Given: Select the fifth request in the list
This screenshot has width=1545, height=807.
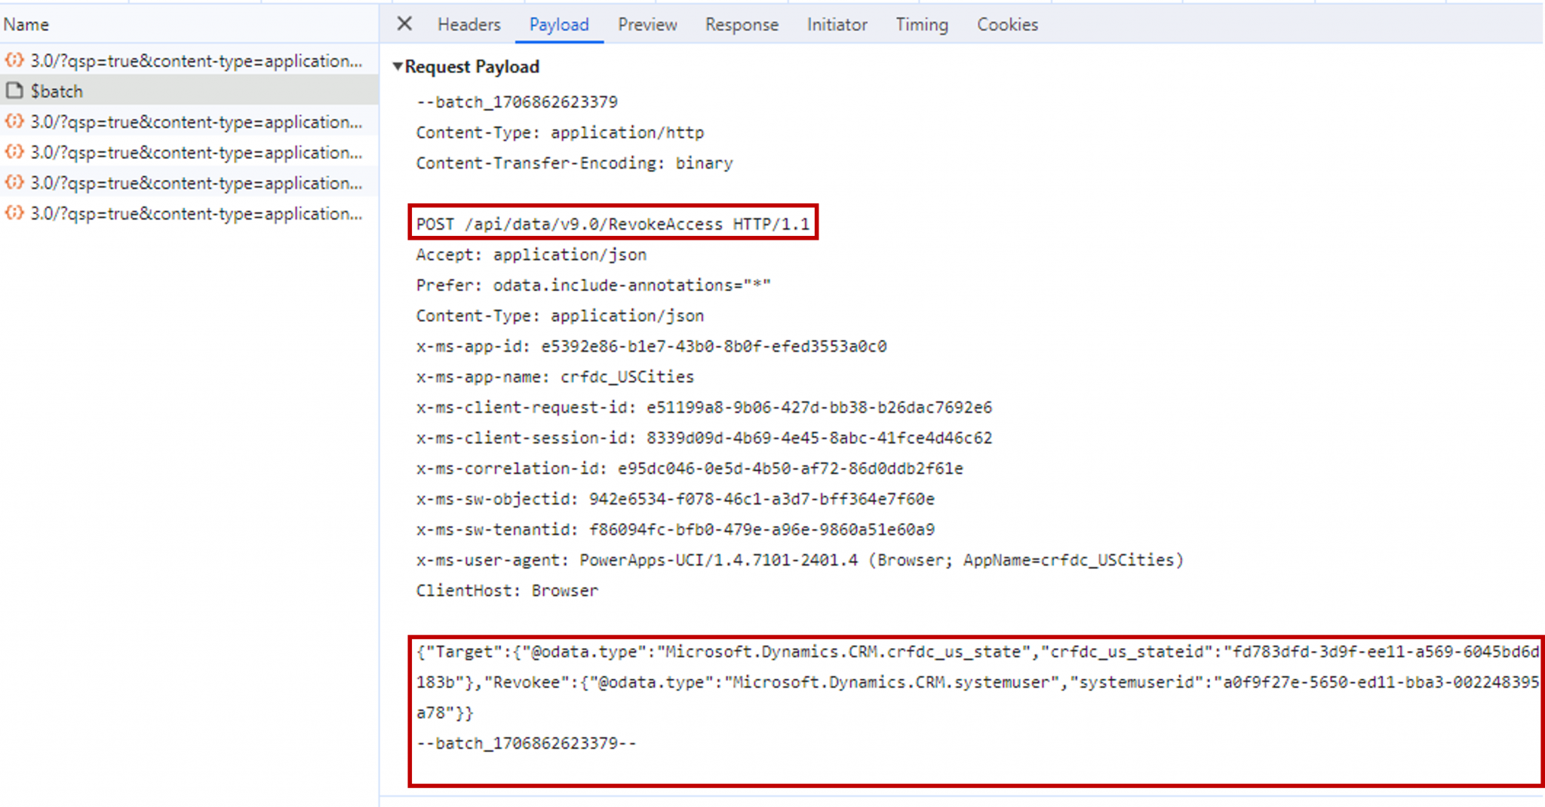Looking at the screenshot, I should (196, 183).
